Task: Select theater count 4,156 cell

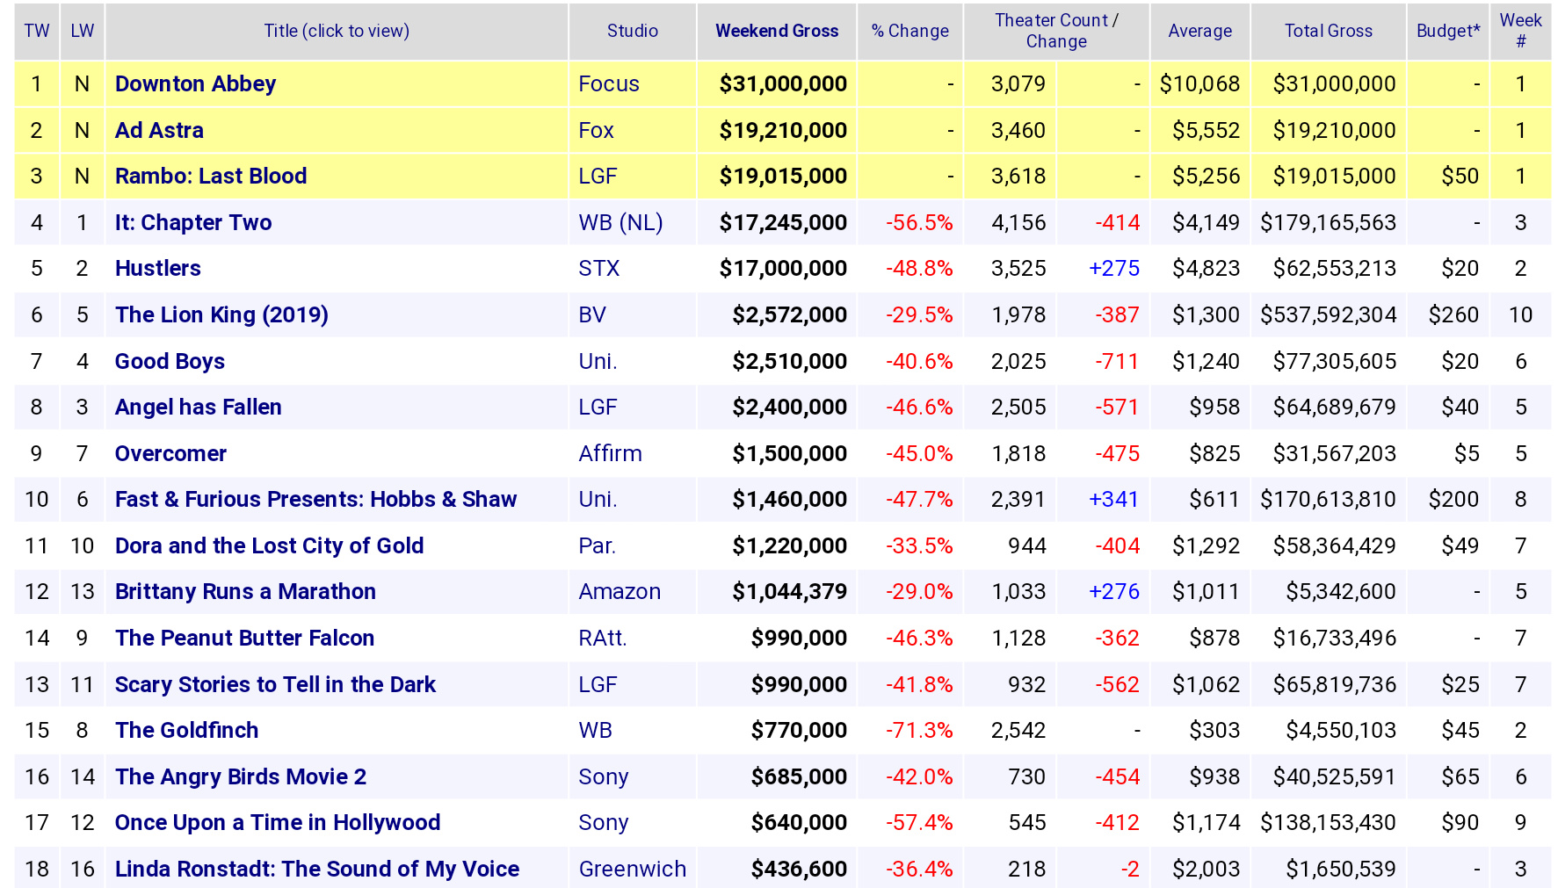Action: click(1018, 223)
